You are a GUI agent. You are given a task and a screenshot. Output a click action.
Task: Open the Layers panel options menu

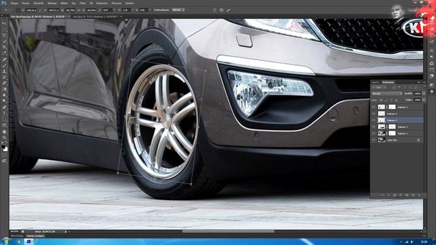pyautogui.click(x=424, y=82)
